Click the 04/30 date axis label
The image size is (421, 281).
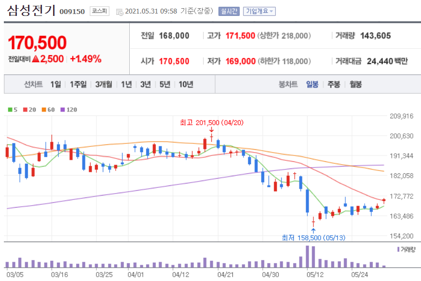click(x=271, y=275)
